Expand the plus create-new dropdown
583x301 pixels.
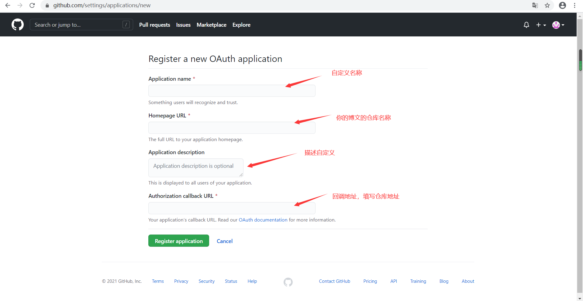[x=541, y=25]
